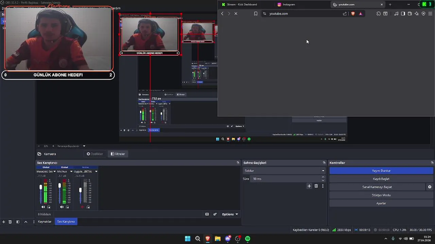Screen dimensions: 435x244
Task: Open Brave Rewards triangle icon
Action: [361, 14]
